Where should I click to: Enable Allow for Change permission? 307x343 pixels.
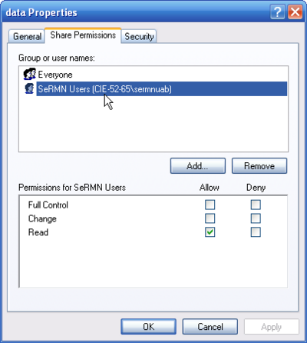(x=210, y=218)
